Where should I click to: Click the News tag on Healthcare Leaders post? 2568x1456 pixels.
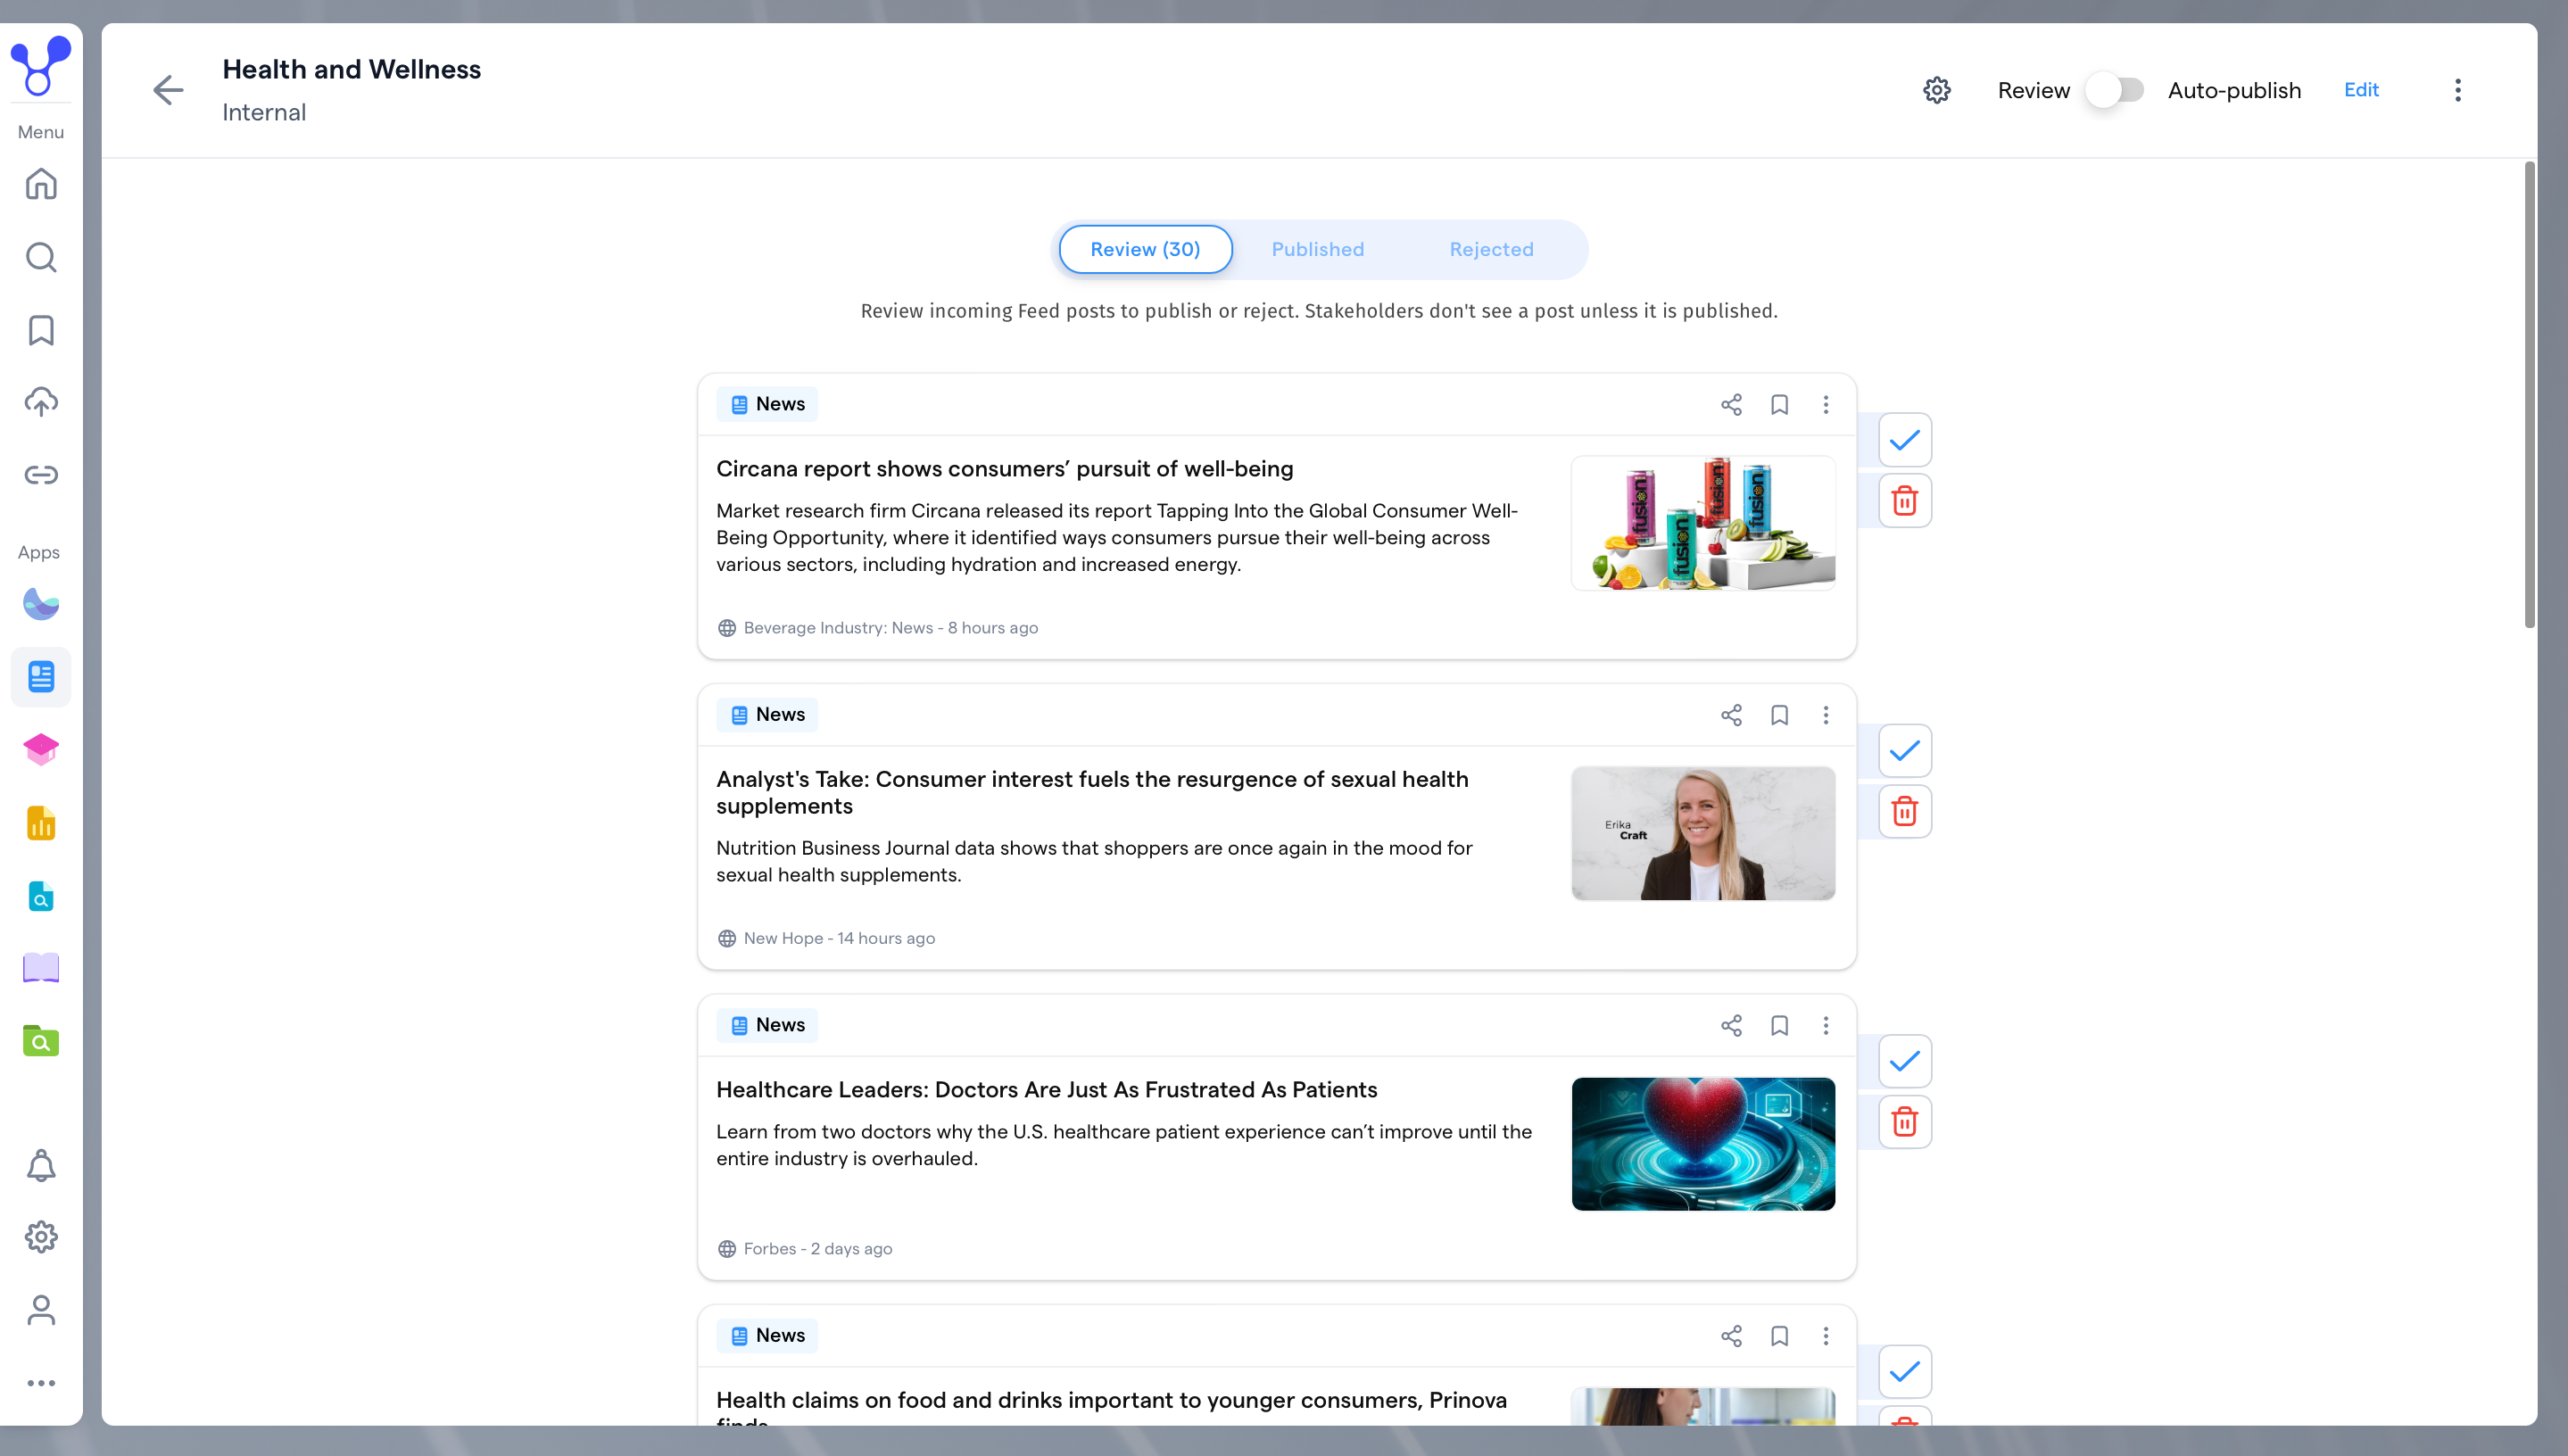(x=766, y=1025)
